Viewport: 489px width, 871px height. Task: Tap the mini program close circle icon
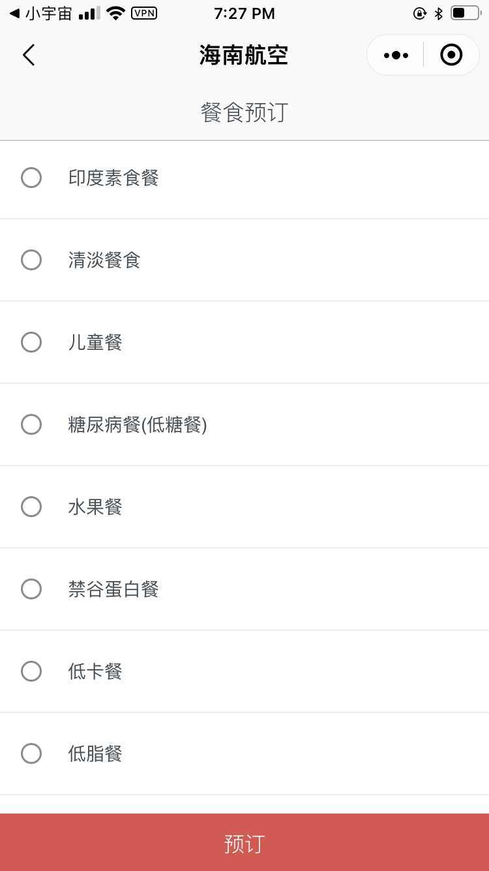[451, 55]
